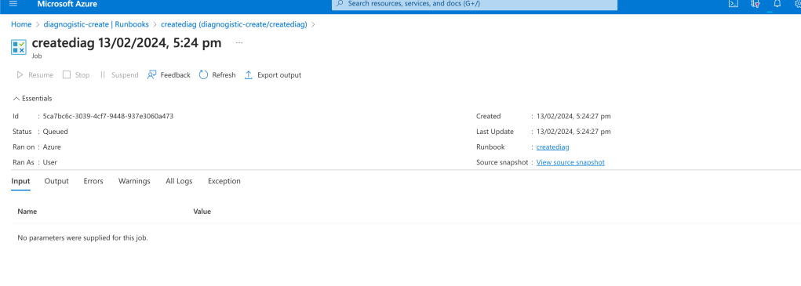Switch to the Output tab

click(56, 181)
